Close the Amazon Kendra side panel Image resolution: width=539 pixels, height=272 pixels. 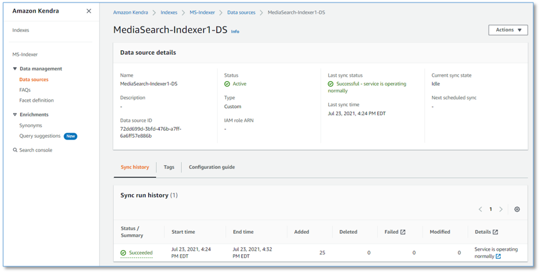point(89,11)
